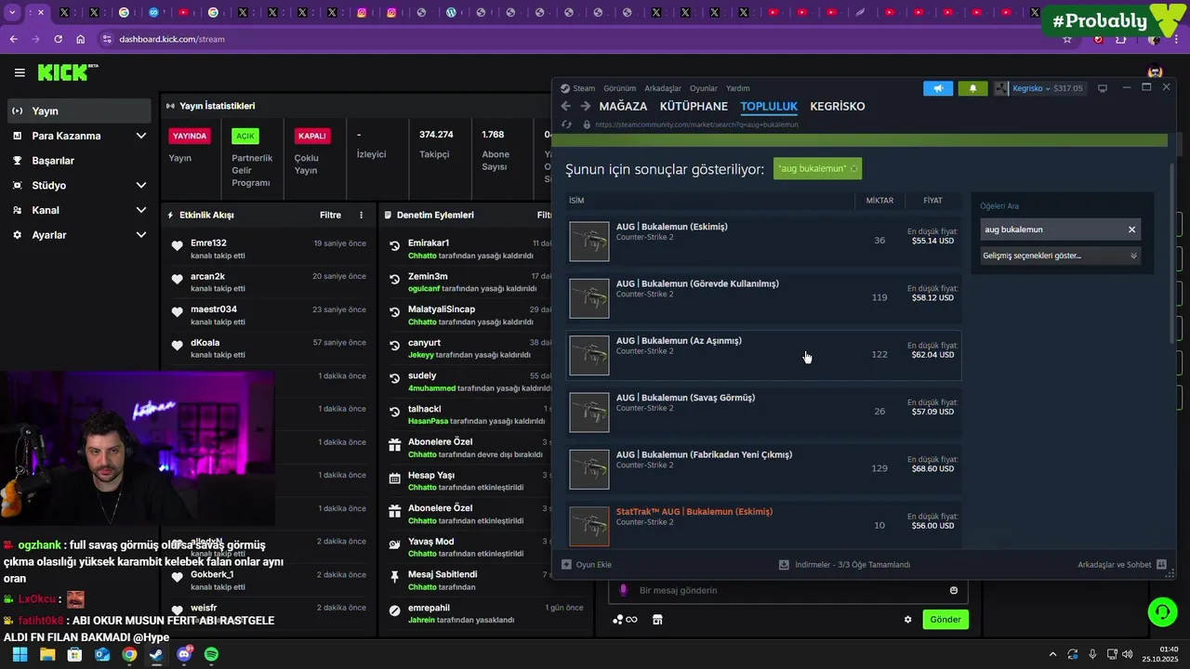Click the AÇIK partner program badge

pos(245,136)
